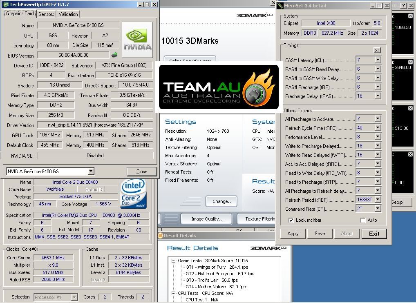This screenshot has width=416, height=303.
Task: Click the Close button in GPU-Z
Action: [x=142, y=172]
